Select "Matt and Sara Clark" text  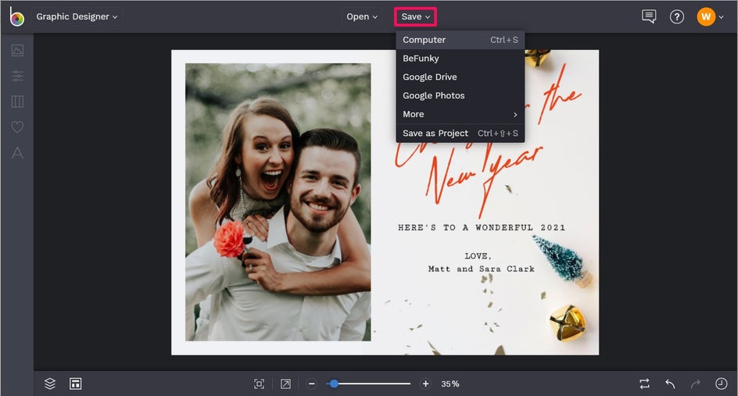(481, 269)
